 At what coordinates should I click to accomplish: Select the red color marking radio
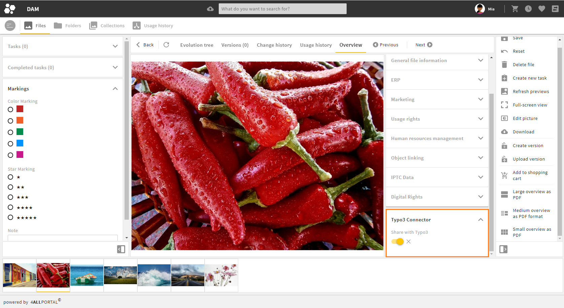point(10,109)
